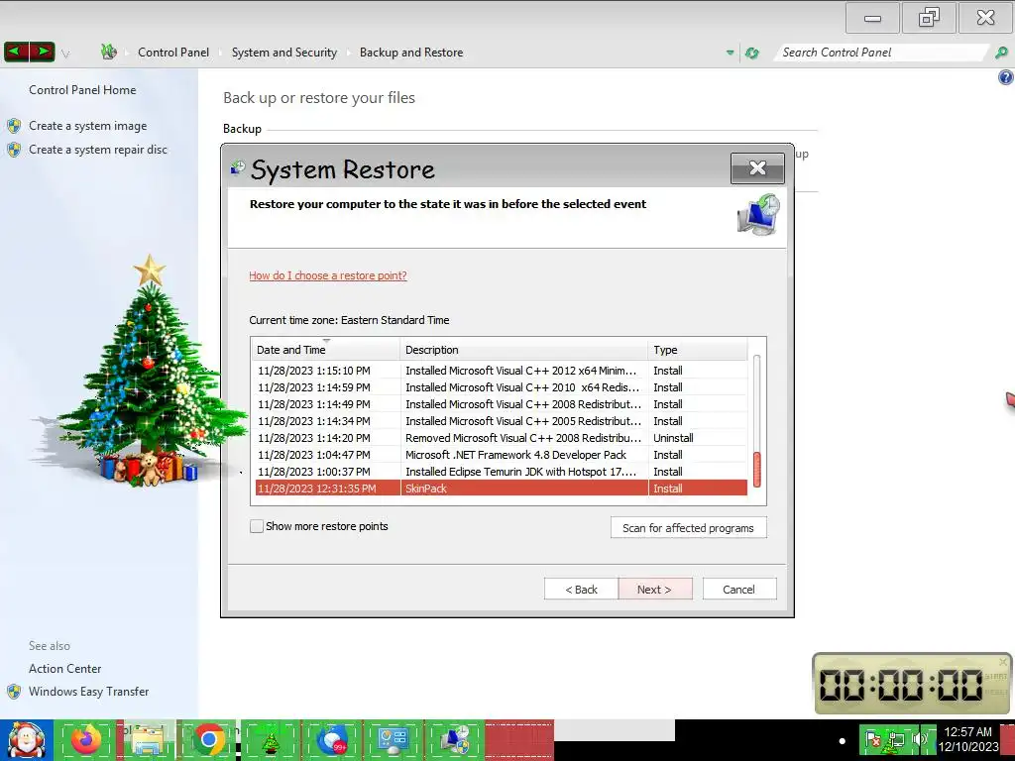
Task: Click the blue help question mark icon
Action: 1005,77
